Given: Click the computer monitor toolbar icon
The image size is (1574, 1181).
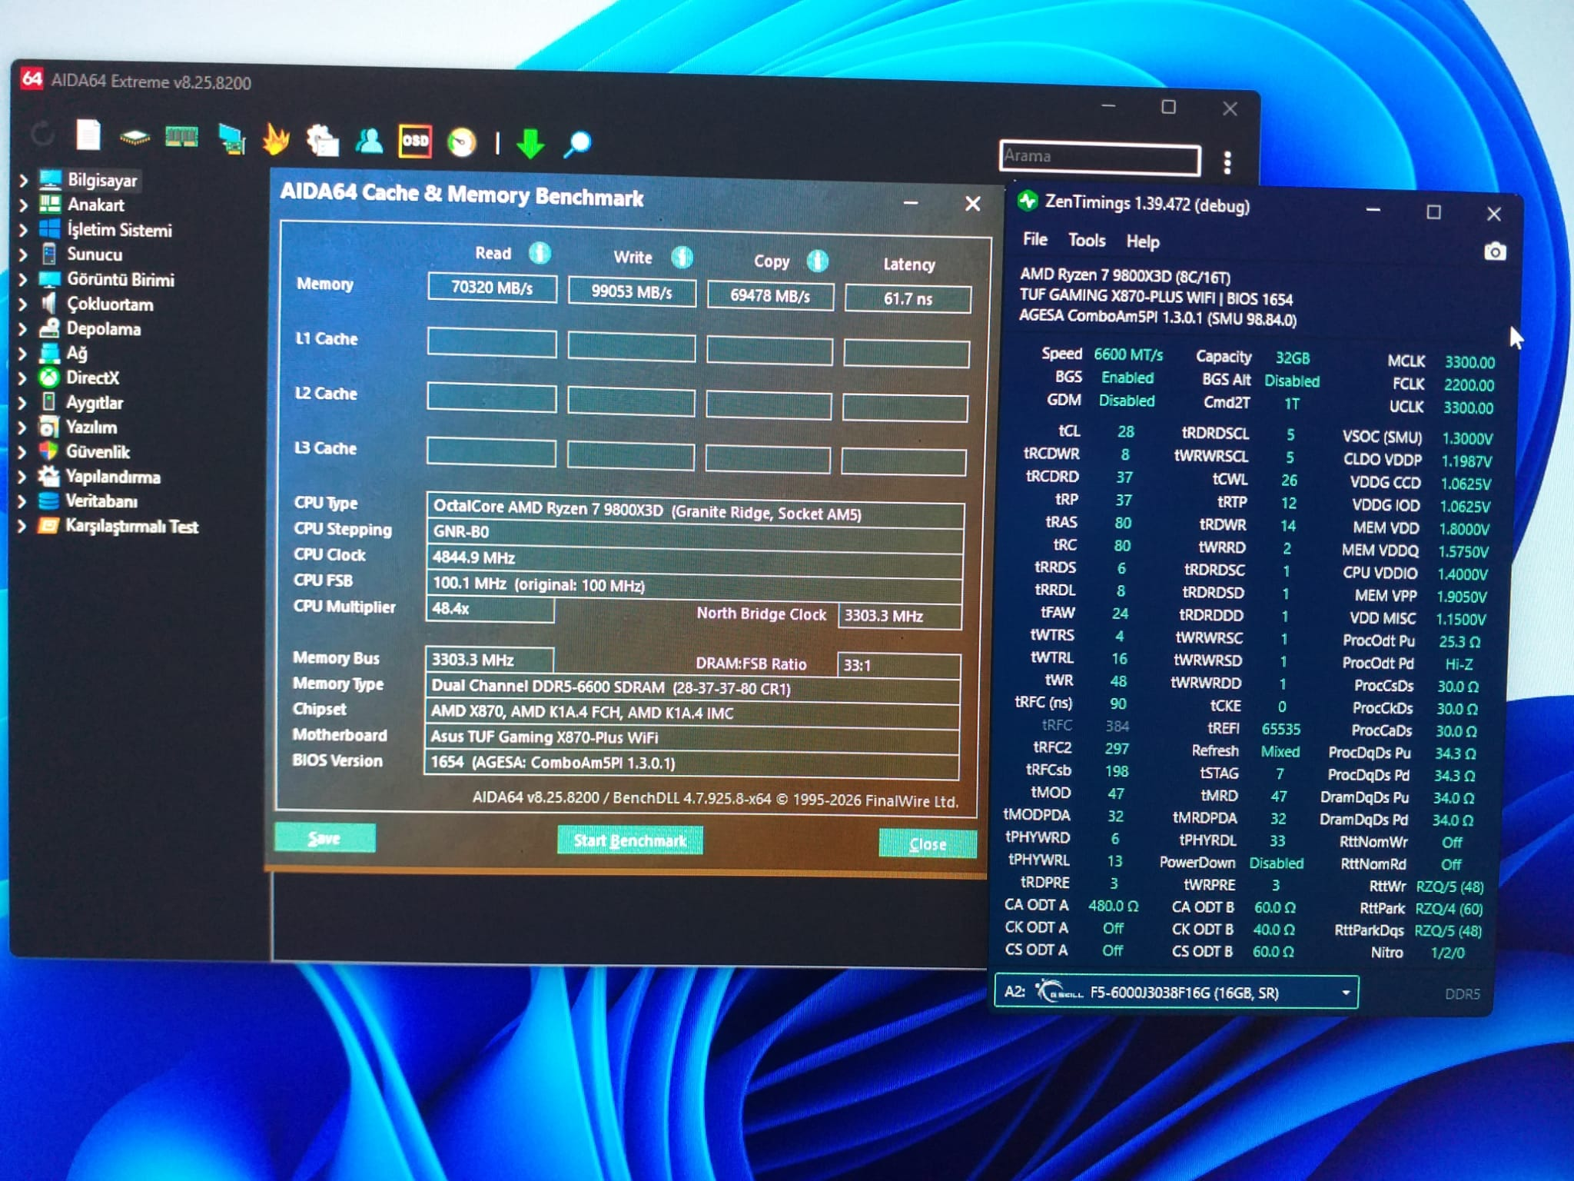Looking at the screenshot, I should [x=231, y=139].
